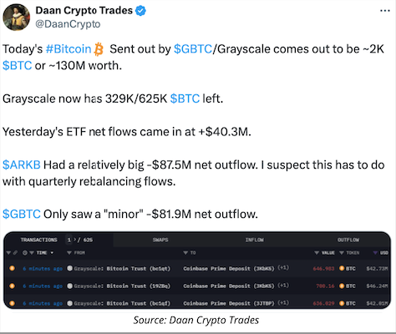396x334 pixels.
Task: Click the orange Bitcoin emoji icon
Action: pyautogui.click(x=99, y=49)
